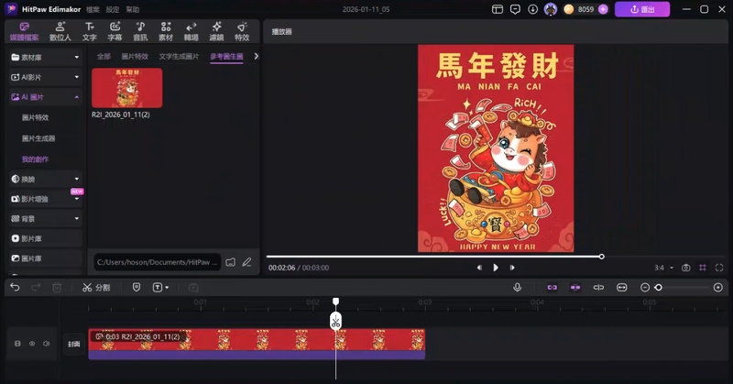Viewport: 733px width, 384px height.
Task: Select 圖片特效 under AI 圖片
Action: (x=36, y=117)
